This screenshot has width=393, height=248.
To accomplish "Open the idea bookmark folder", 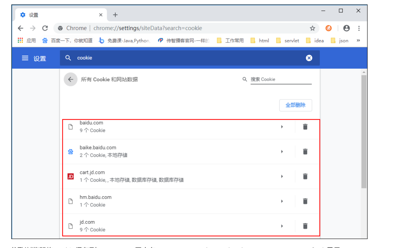I will [315, 40].
